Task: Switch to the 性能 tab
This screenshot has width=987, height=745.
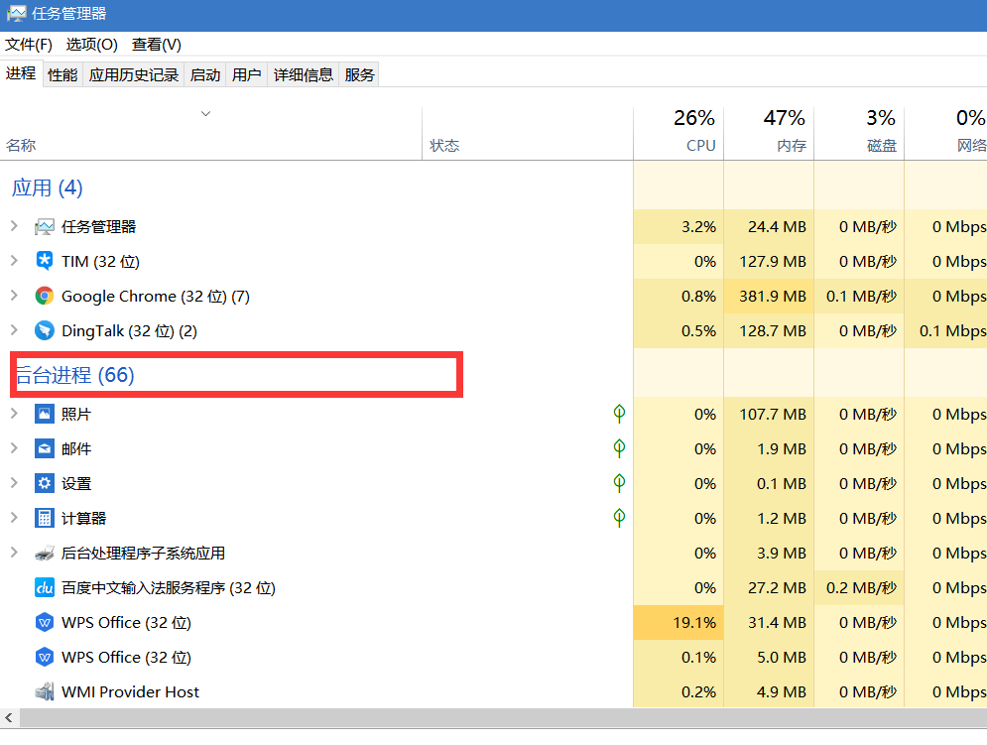Action: point(62,75)
